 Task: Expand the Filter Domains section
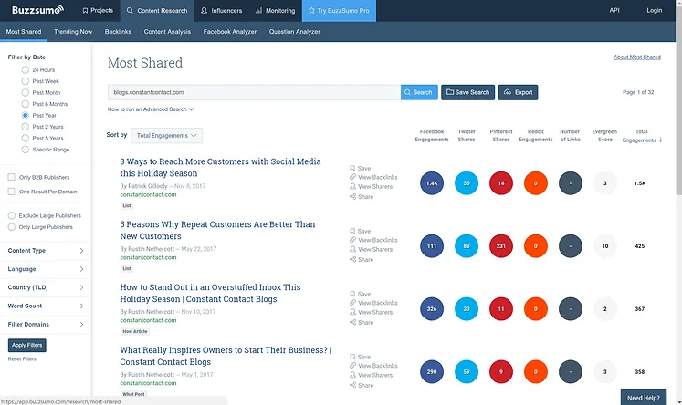tap(46, 325)
